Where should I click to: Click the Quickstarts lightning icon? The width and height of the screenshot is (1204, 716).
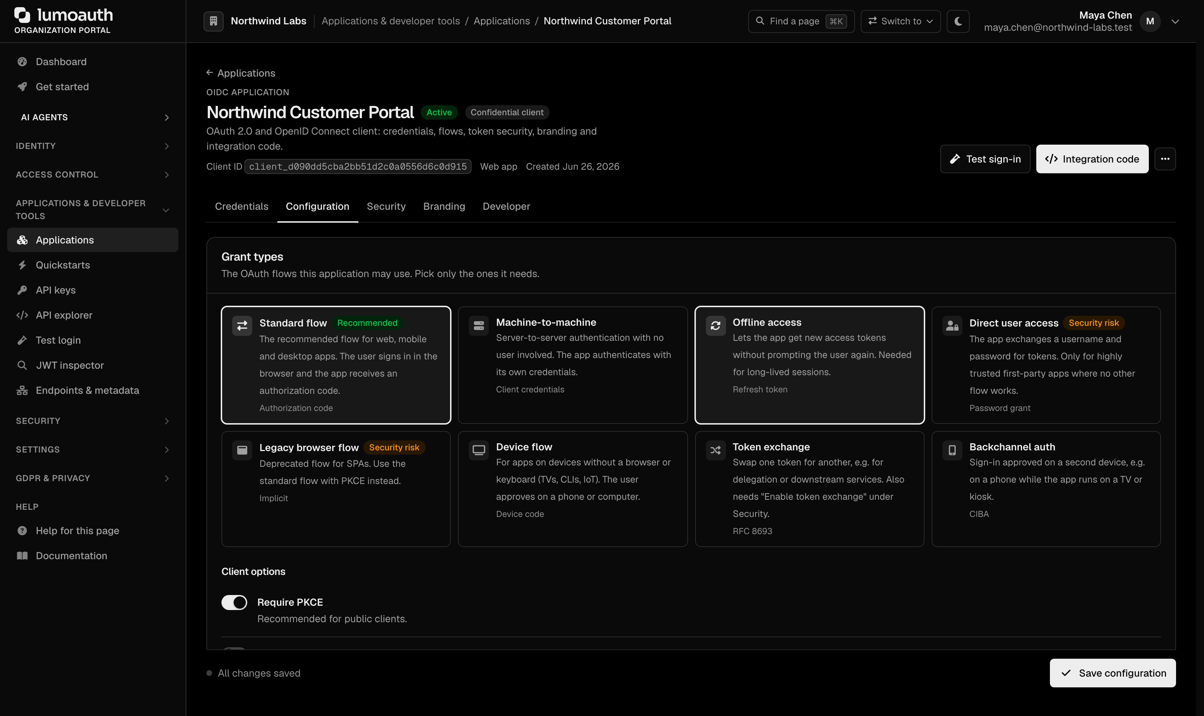(22, 265)
